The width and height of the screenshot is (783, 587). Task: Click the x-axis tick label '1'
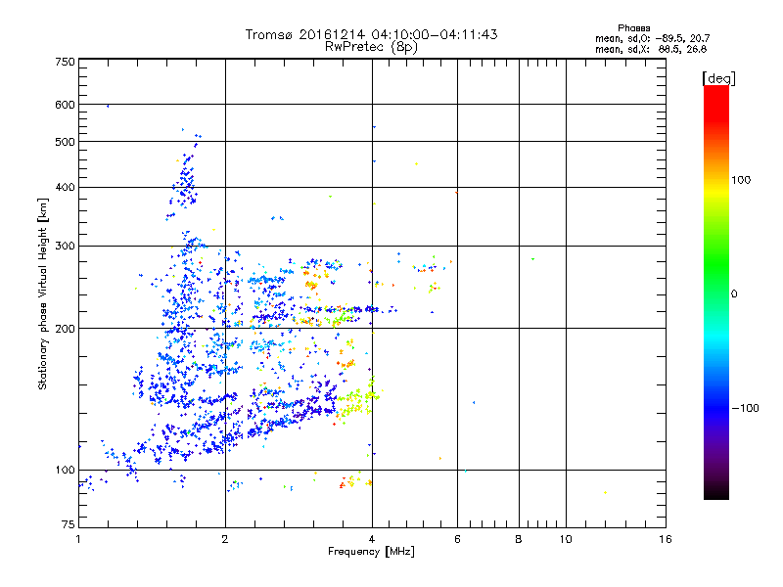[x=78, y=539]
